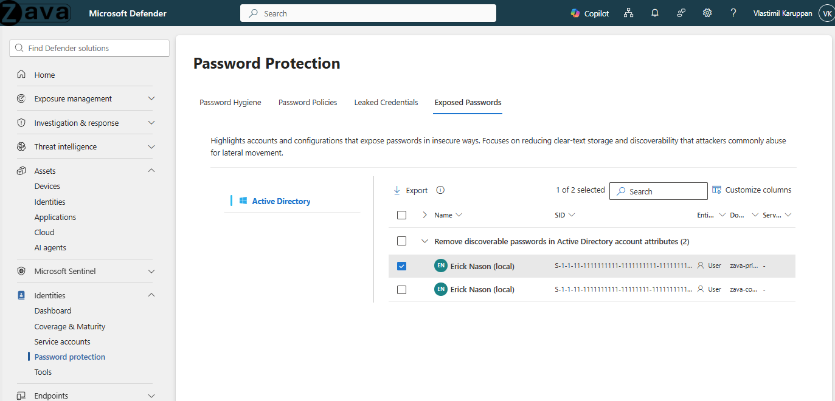Screen dimensions: 835x401
Task: Click the SID of selected Erick Nason
Action: (623, 266)
